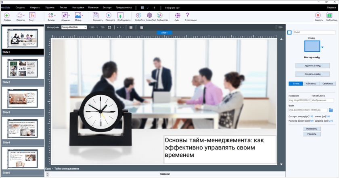Click the Удалить button below Изменить
Viewport: 339px width, 178px height.
click(312, 134)
